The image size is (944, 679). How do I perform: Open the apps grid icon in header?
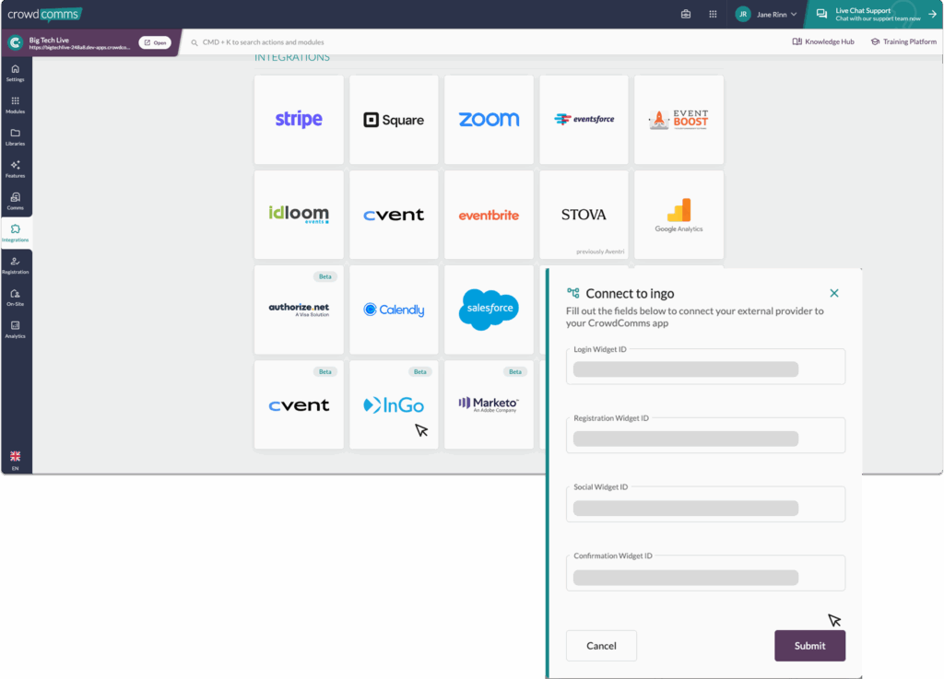point(713,14)
